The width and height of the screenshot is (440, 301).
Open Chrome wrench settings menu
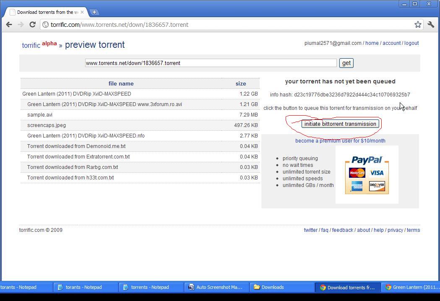(x=431, y=25)
